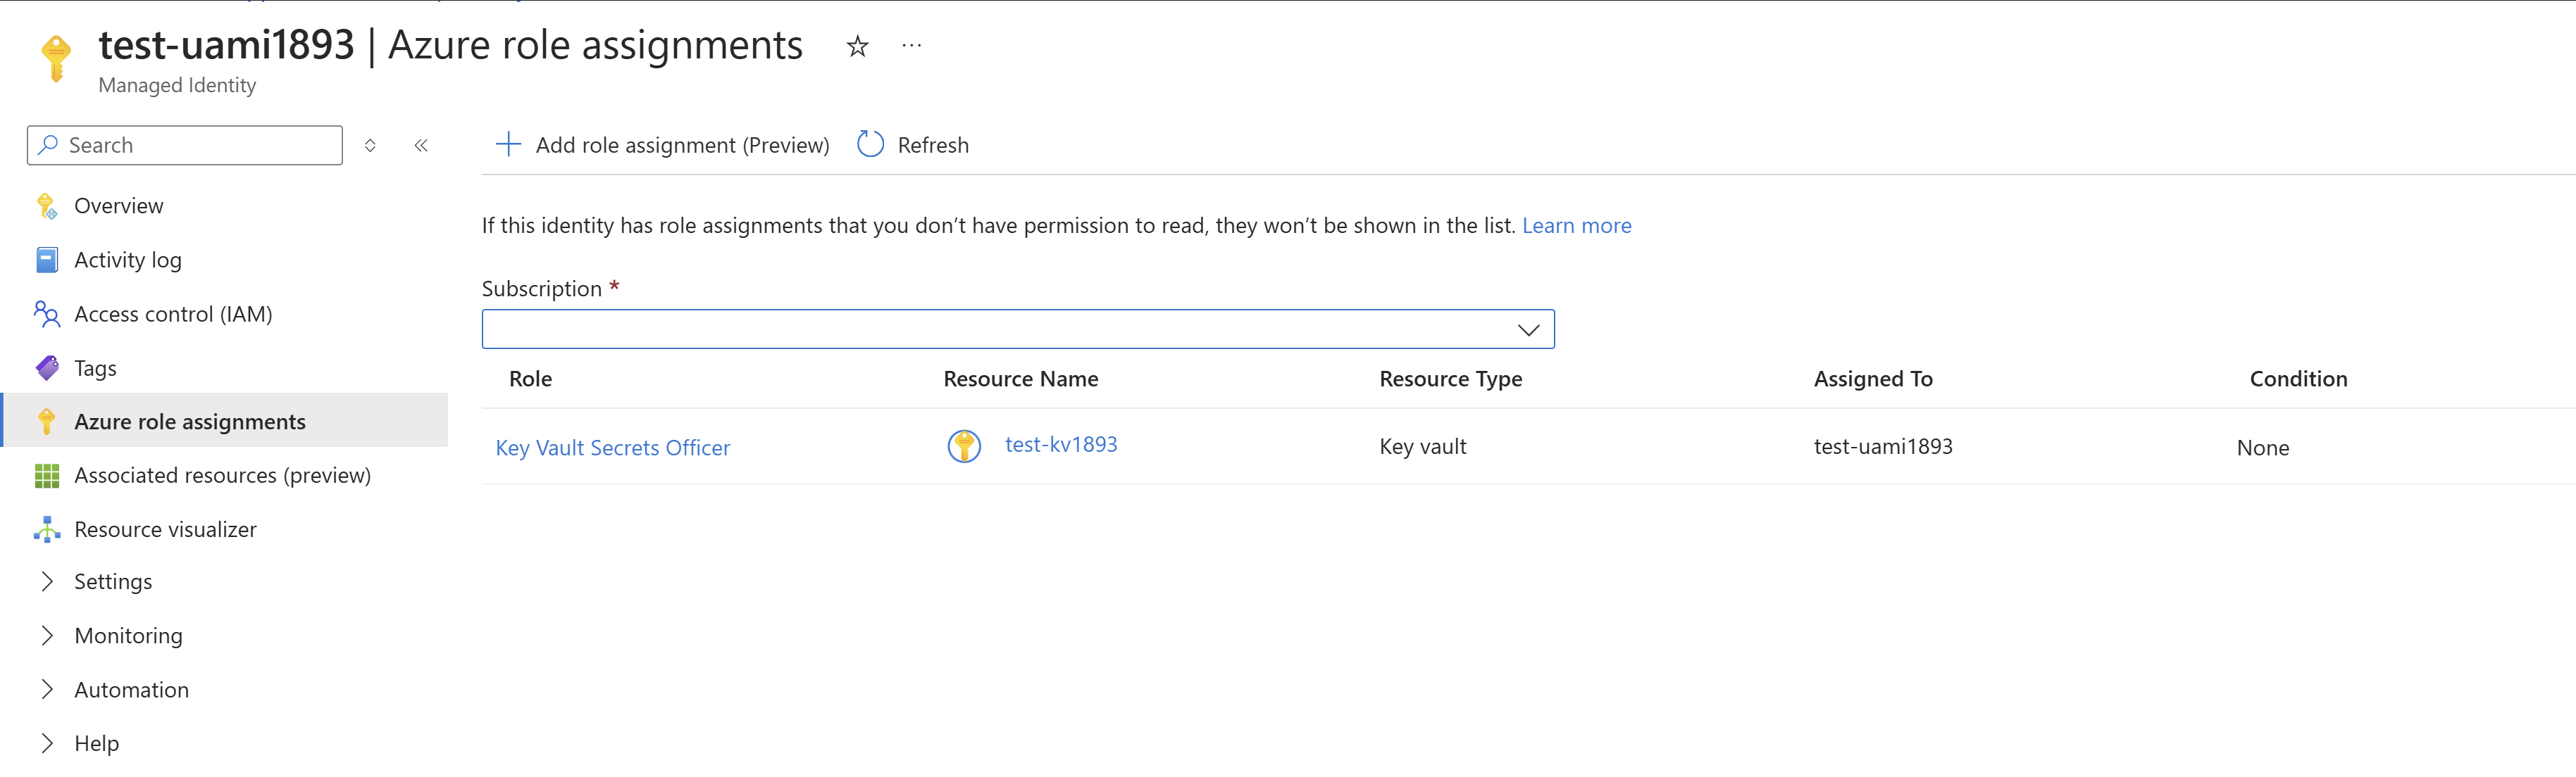Viewport: 2576px width, 777px height.
Task: Click the Managed Identity key icon in the header
Action: (x=55, y=56)
